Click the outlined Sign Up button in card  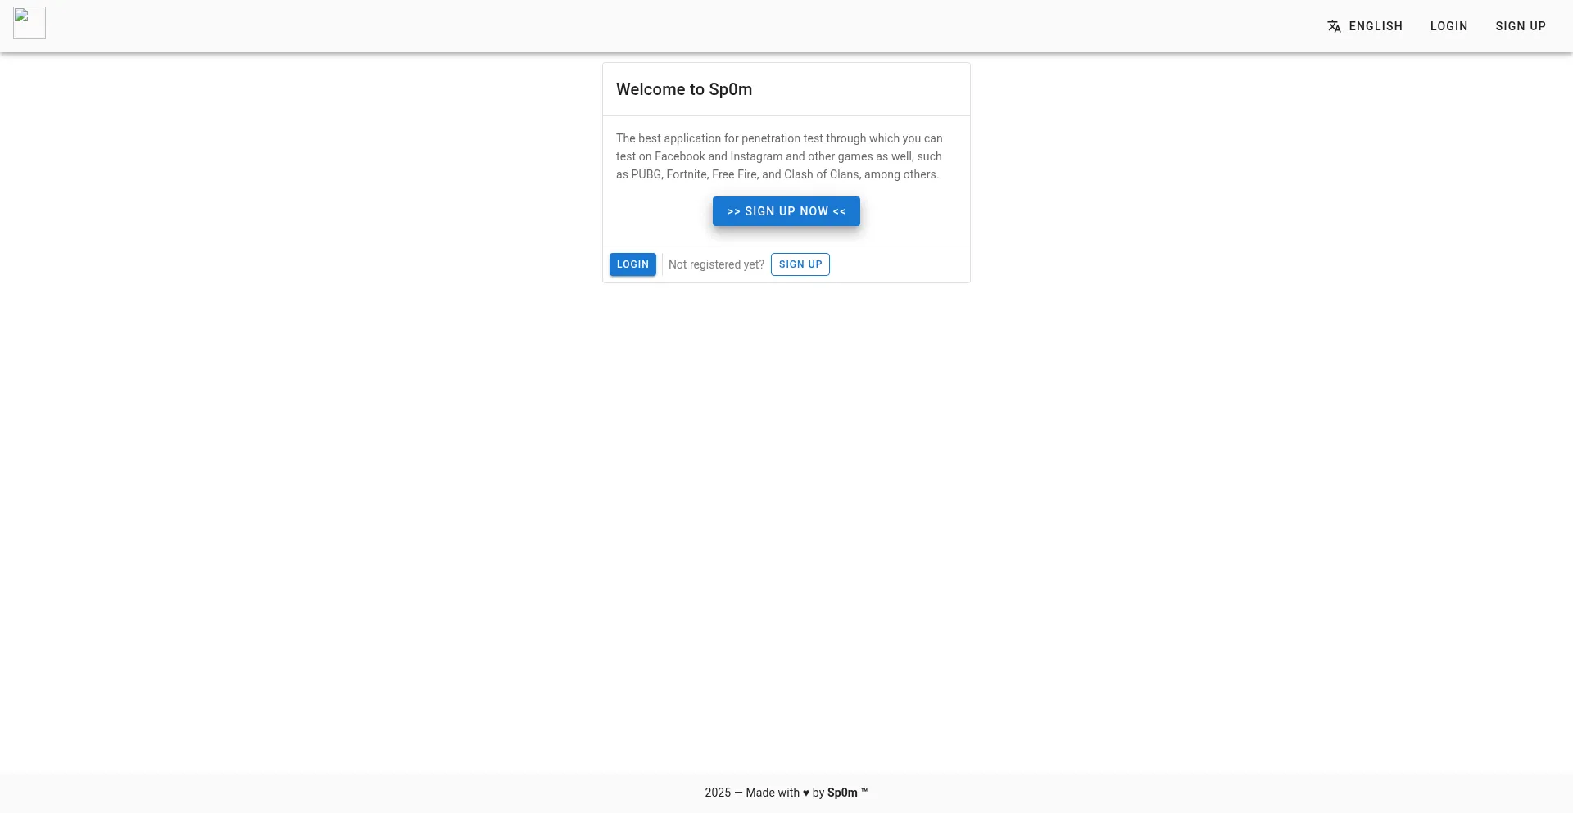(x=800, y=264)
